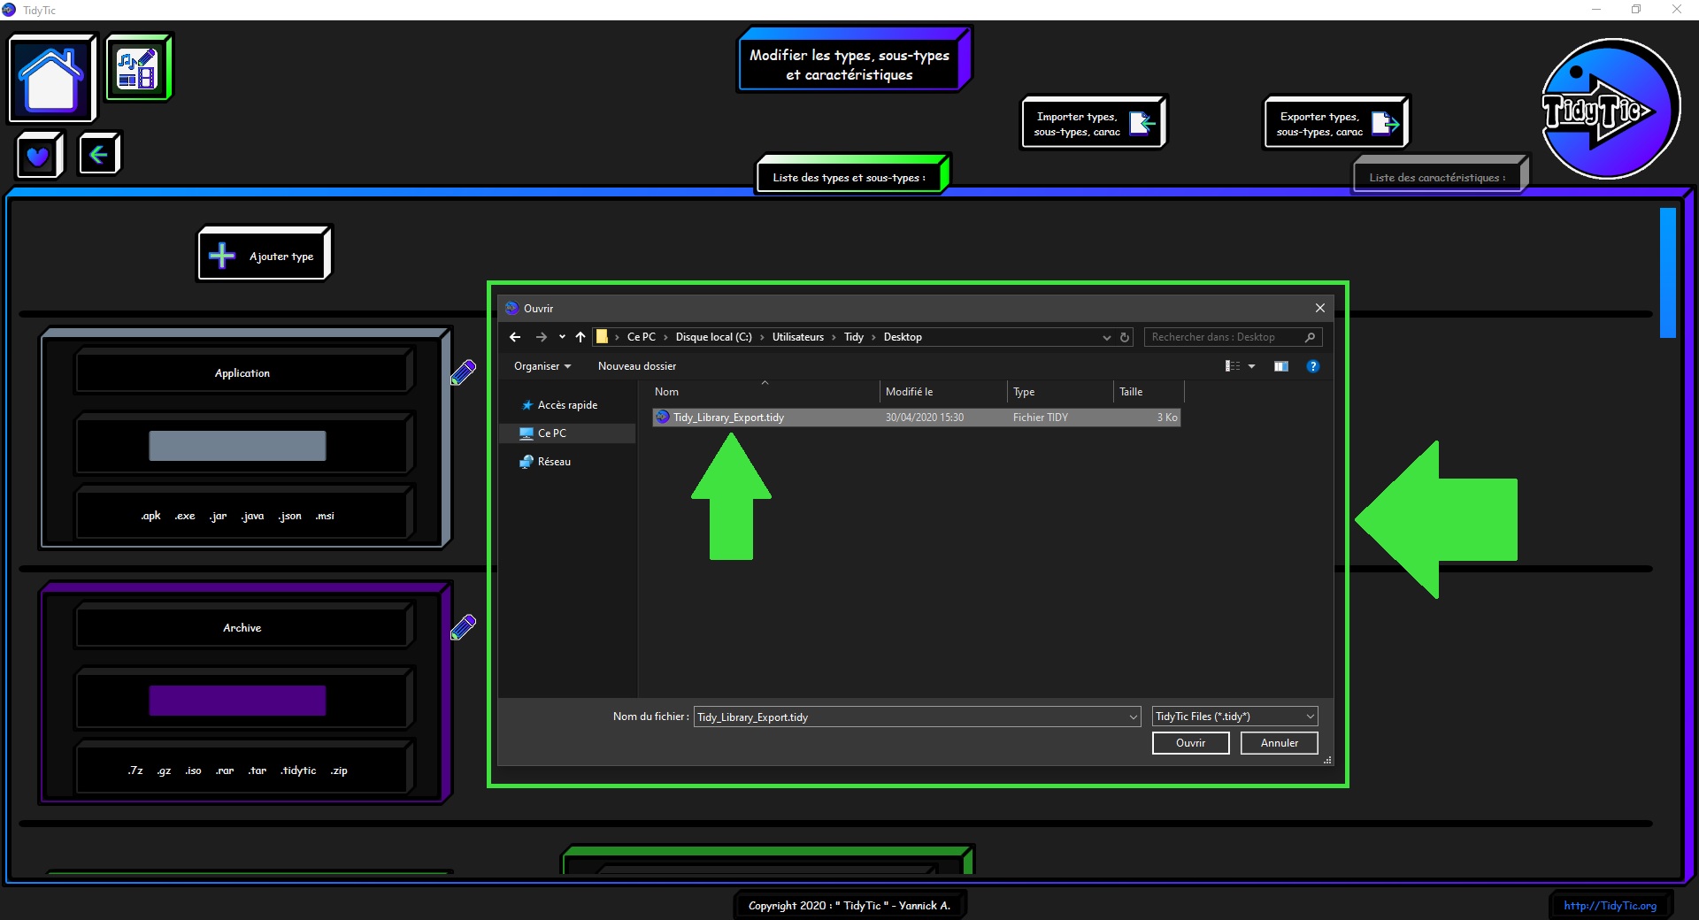This screenshot has width=1699, height=920.
Task: Expand the view options dropdown arrow
Action: [1251, 366]
